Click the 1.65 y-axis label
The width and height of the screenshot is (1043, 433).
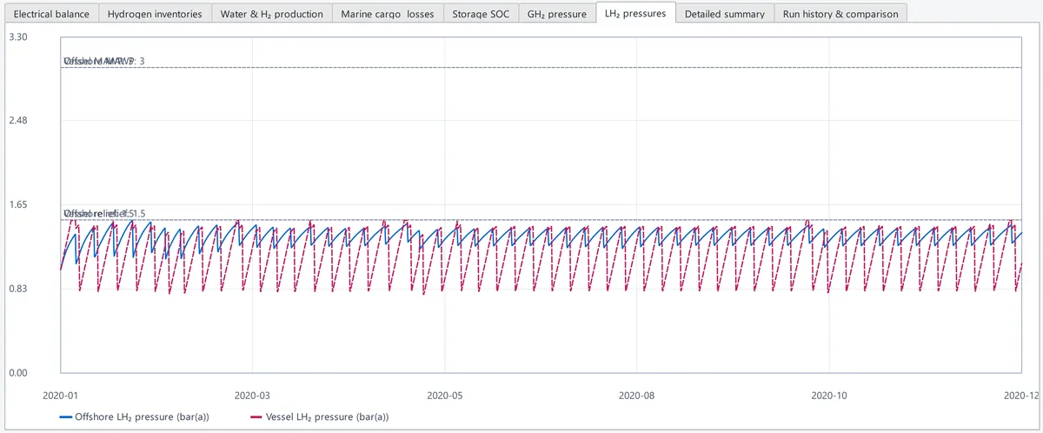(x=17, y=204)
